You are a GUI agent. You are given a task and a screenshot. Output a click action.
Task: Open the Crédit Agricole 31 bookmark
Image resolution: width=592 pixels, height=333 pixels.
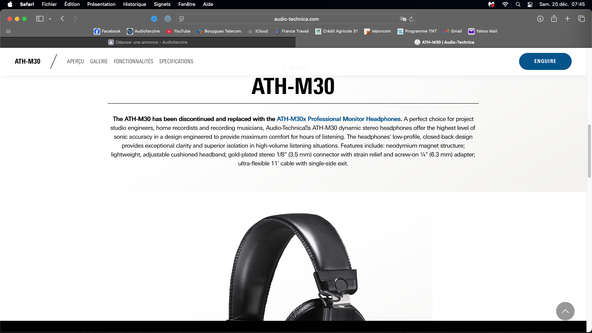336,31
